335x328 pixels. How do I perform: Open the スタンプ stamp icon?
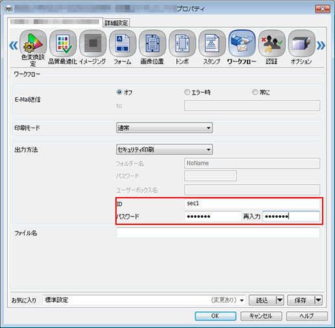pyautogui.click(x=212, y=44)
